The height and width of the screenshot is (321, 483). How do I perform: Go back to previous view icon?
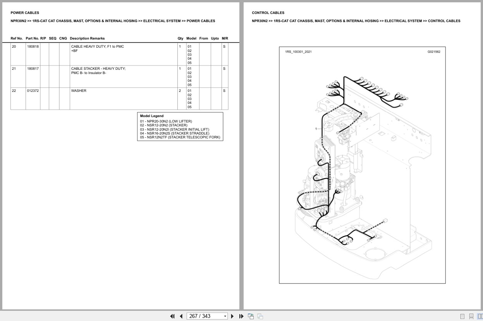(251, 316)
